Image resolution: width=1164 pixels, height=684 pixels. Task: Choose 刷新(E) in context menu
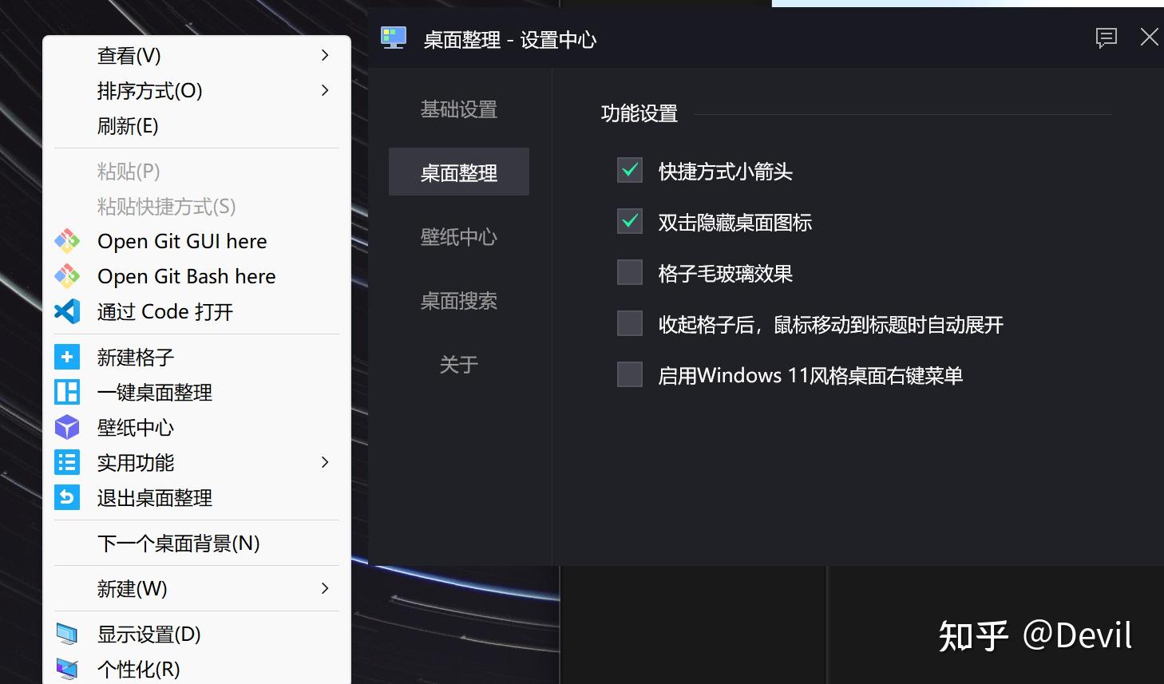pos(196,125)
